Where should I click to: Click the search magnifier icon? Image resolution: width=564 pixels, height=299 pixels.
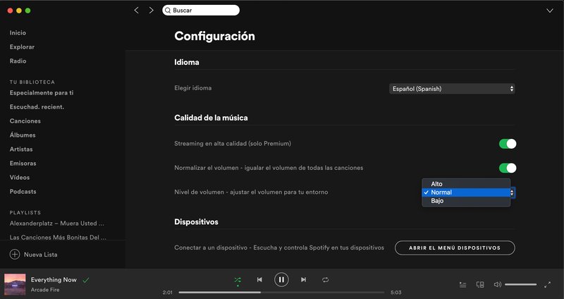pos(168,11)
